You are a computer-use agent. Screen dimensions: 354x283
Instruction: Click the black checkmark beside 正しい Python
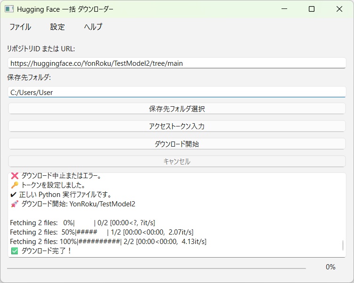coord(14,194)
